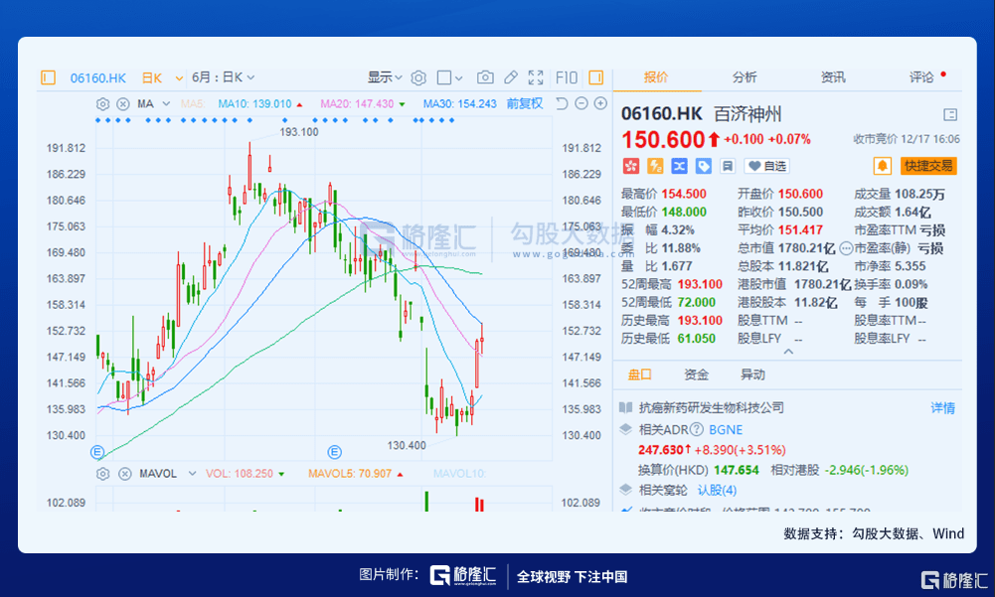Image resolution: width=995 pixels, height=597 pixels.
Task: Click the 前复权 adjustment mode label
Action: tap(525, 103)
